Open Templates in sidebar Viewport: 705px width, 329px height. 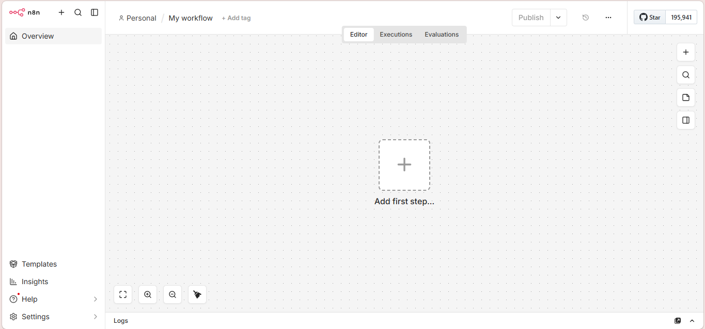coord(53,264)
